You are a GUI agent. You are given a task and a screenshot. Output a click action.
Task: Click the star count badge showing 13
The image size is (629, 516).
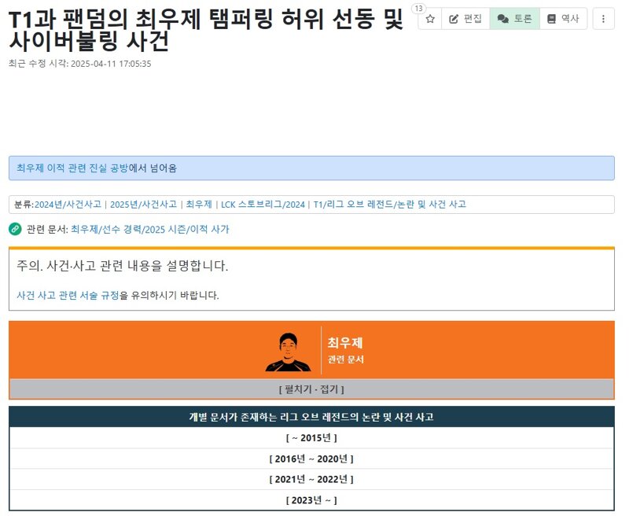coord(418,9)
